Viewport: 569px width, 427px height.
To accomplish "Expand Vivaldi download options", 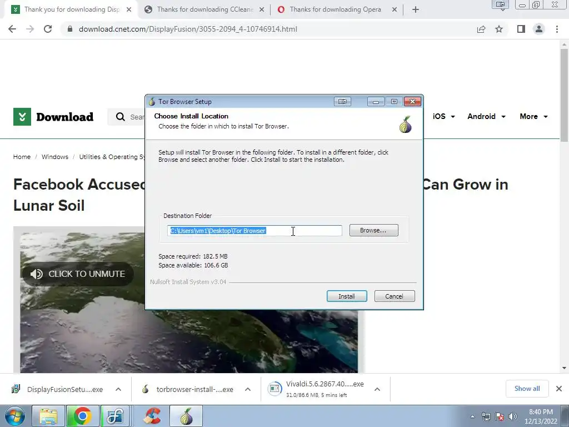I will [377, 389].
